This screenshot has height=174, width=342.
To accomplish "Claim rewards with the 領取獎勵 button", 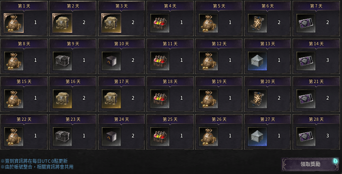I will pos(310,164).
